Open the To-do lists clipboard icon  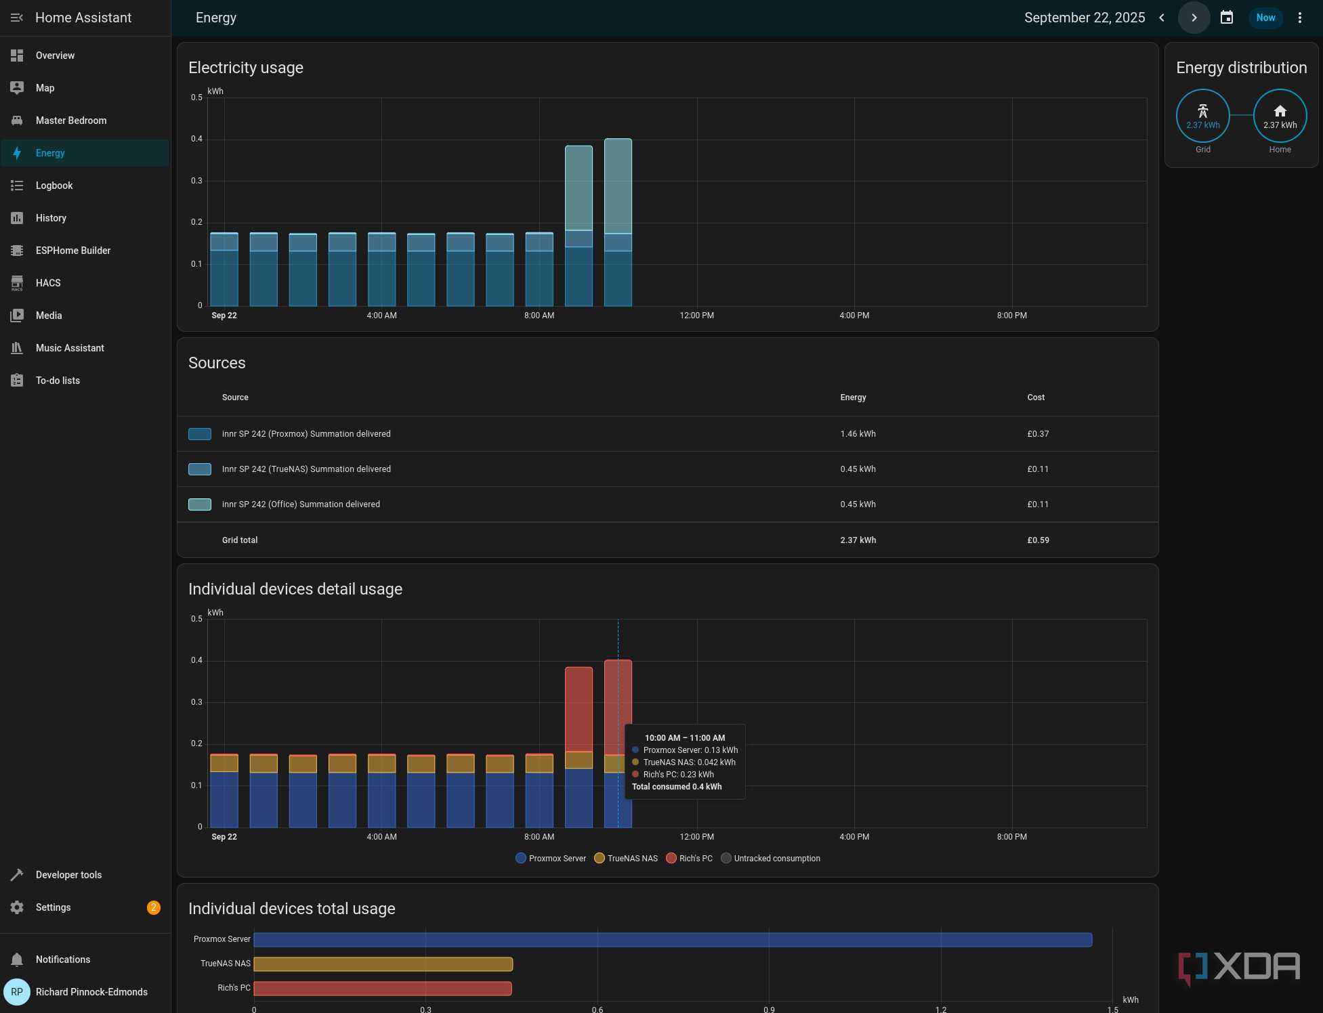tap(17, 381)
